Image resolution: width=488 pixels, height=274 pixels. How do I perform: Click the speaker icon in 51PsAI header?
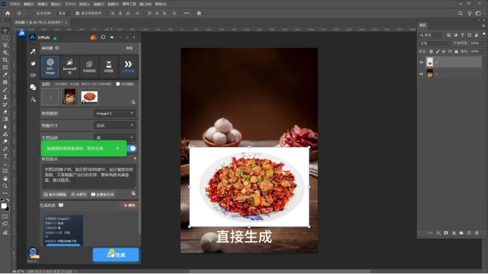112,37
